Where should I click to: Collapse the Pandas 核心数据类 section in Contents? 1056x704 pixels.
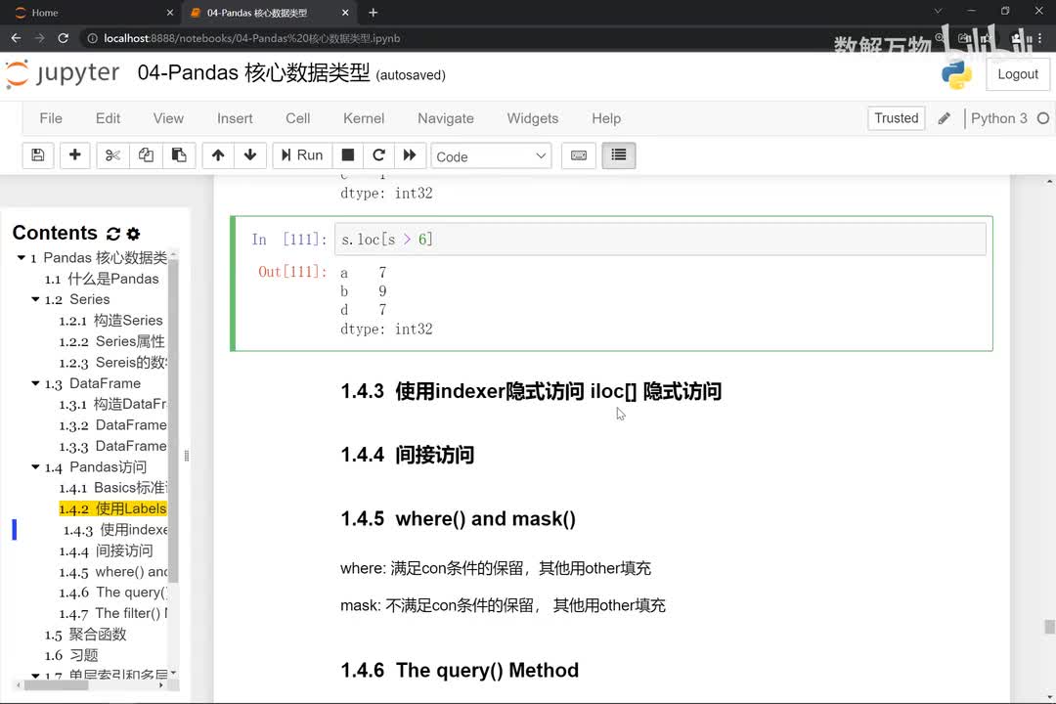21,257
